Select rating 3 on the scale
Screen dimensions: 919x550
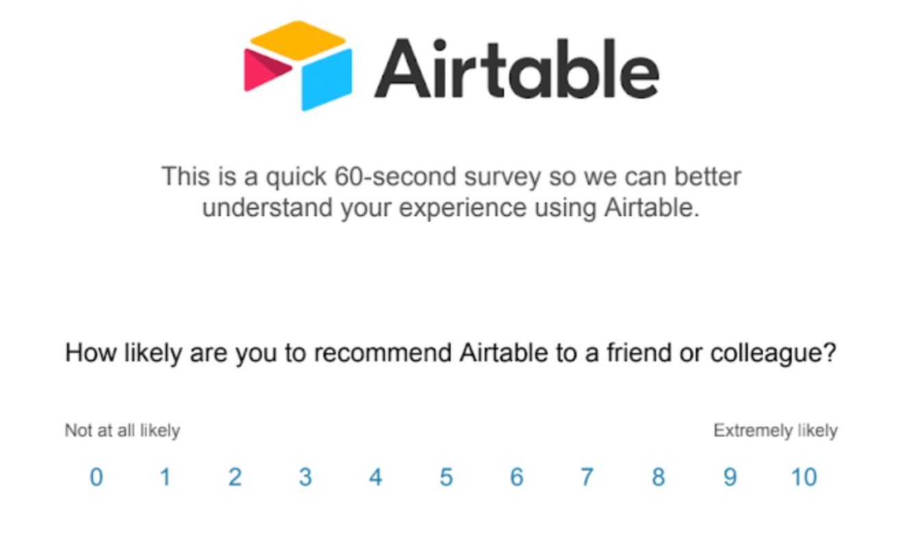point(306,477)
